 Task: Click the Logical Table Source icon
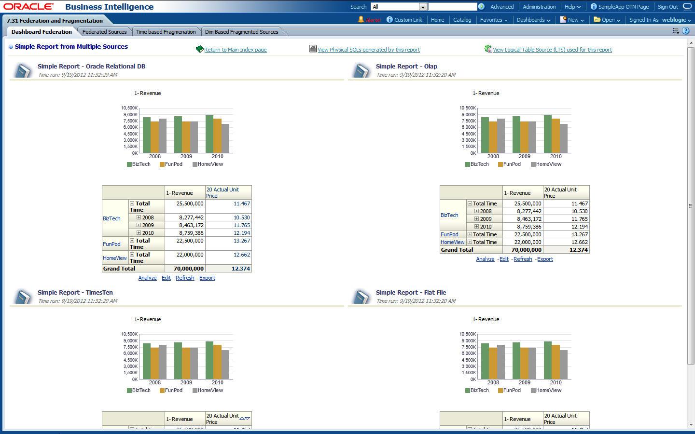(x=488, y=49)
